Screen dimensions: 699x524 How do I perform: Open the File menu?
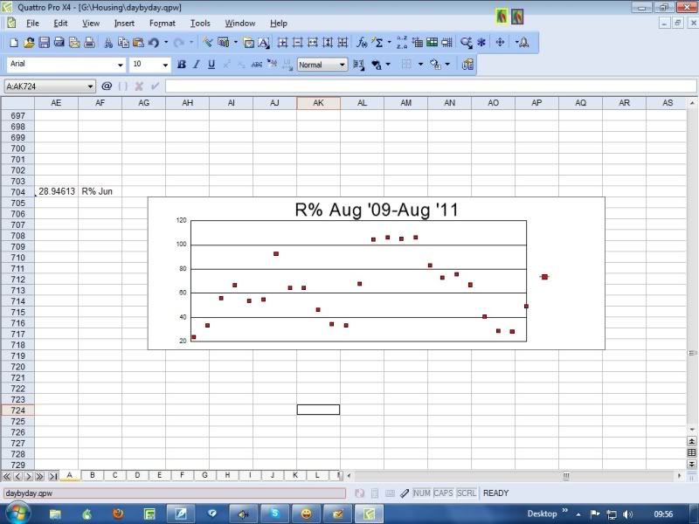coord(32,24)
